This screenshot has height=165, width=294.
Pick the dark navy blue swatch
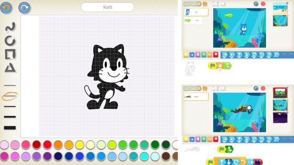[58, 156]
